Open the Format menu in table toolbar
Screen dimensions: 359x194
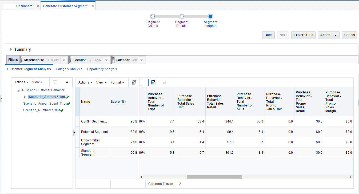117,82
